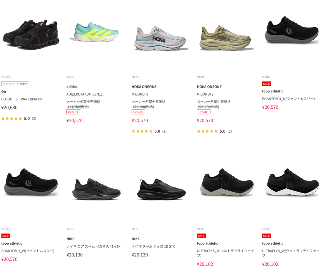Image resolution: width=327 pixels, height=269 pixels.
Task: Click the ナイキ エア ズーム ペガサス 41 GTX title
Action: pyautogui.click(x=94, y=246)
